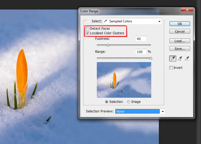Click the Save... button

pyautogui.click(x=180, y=48)
